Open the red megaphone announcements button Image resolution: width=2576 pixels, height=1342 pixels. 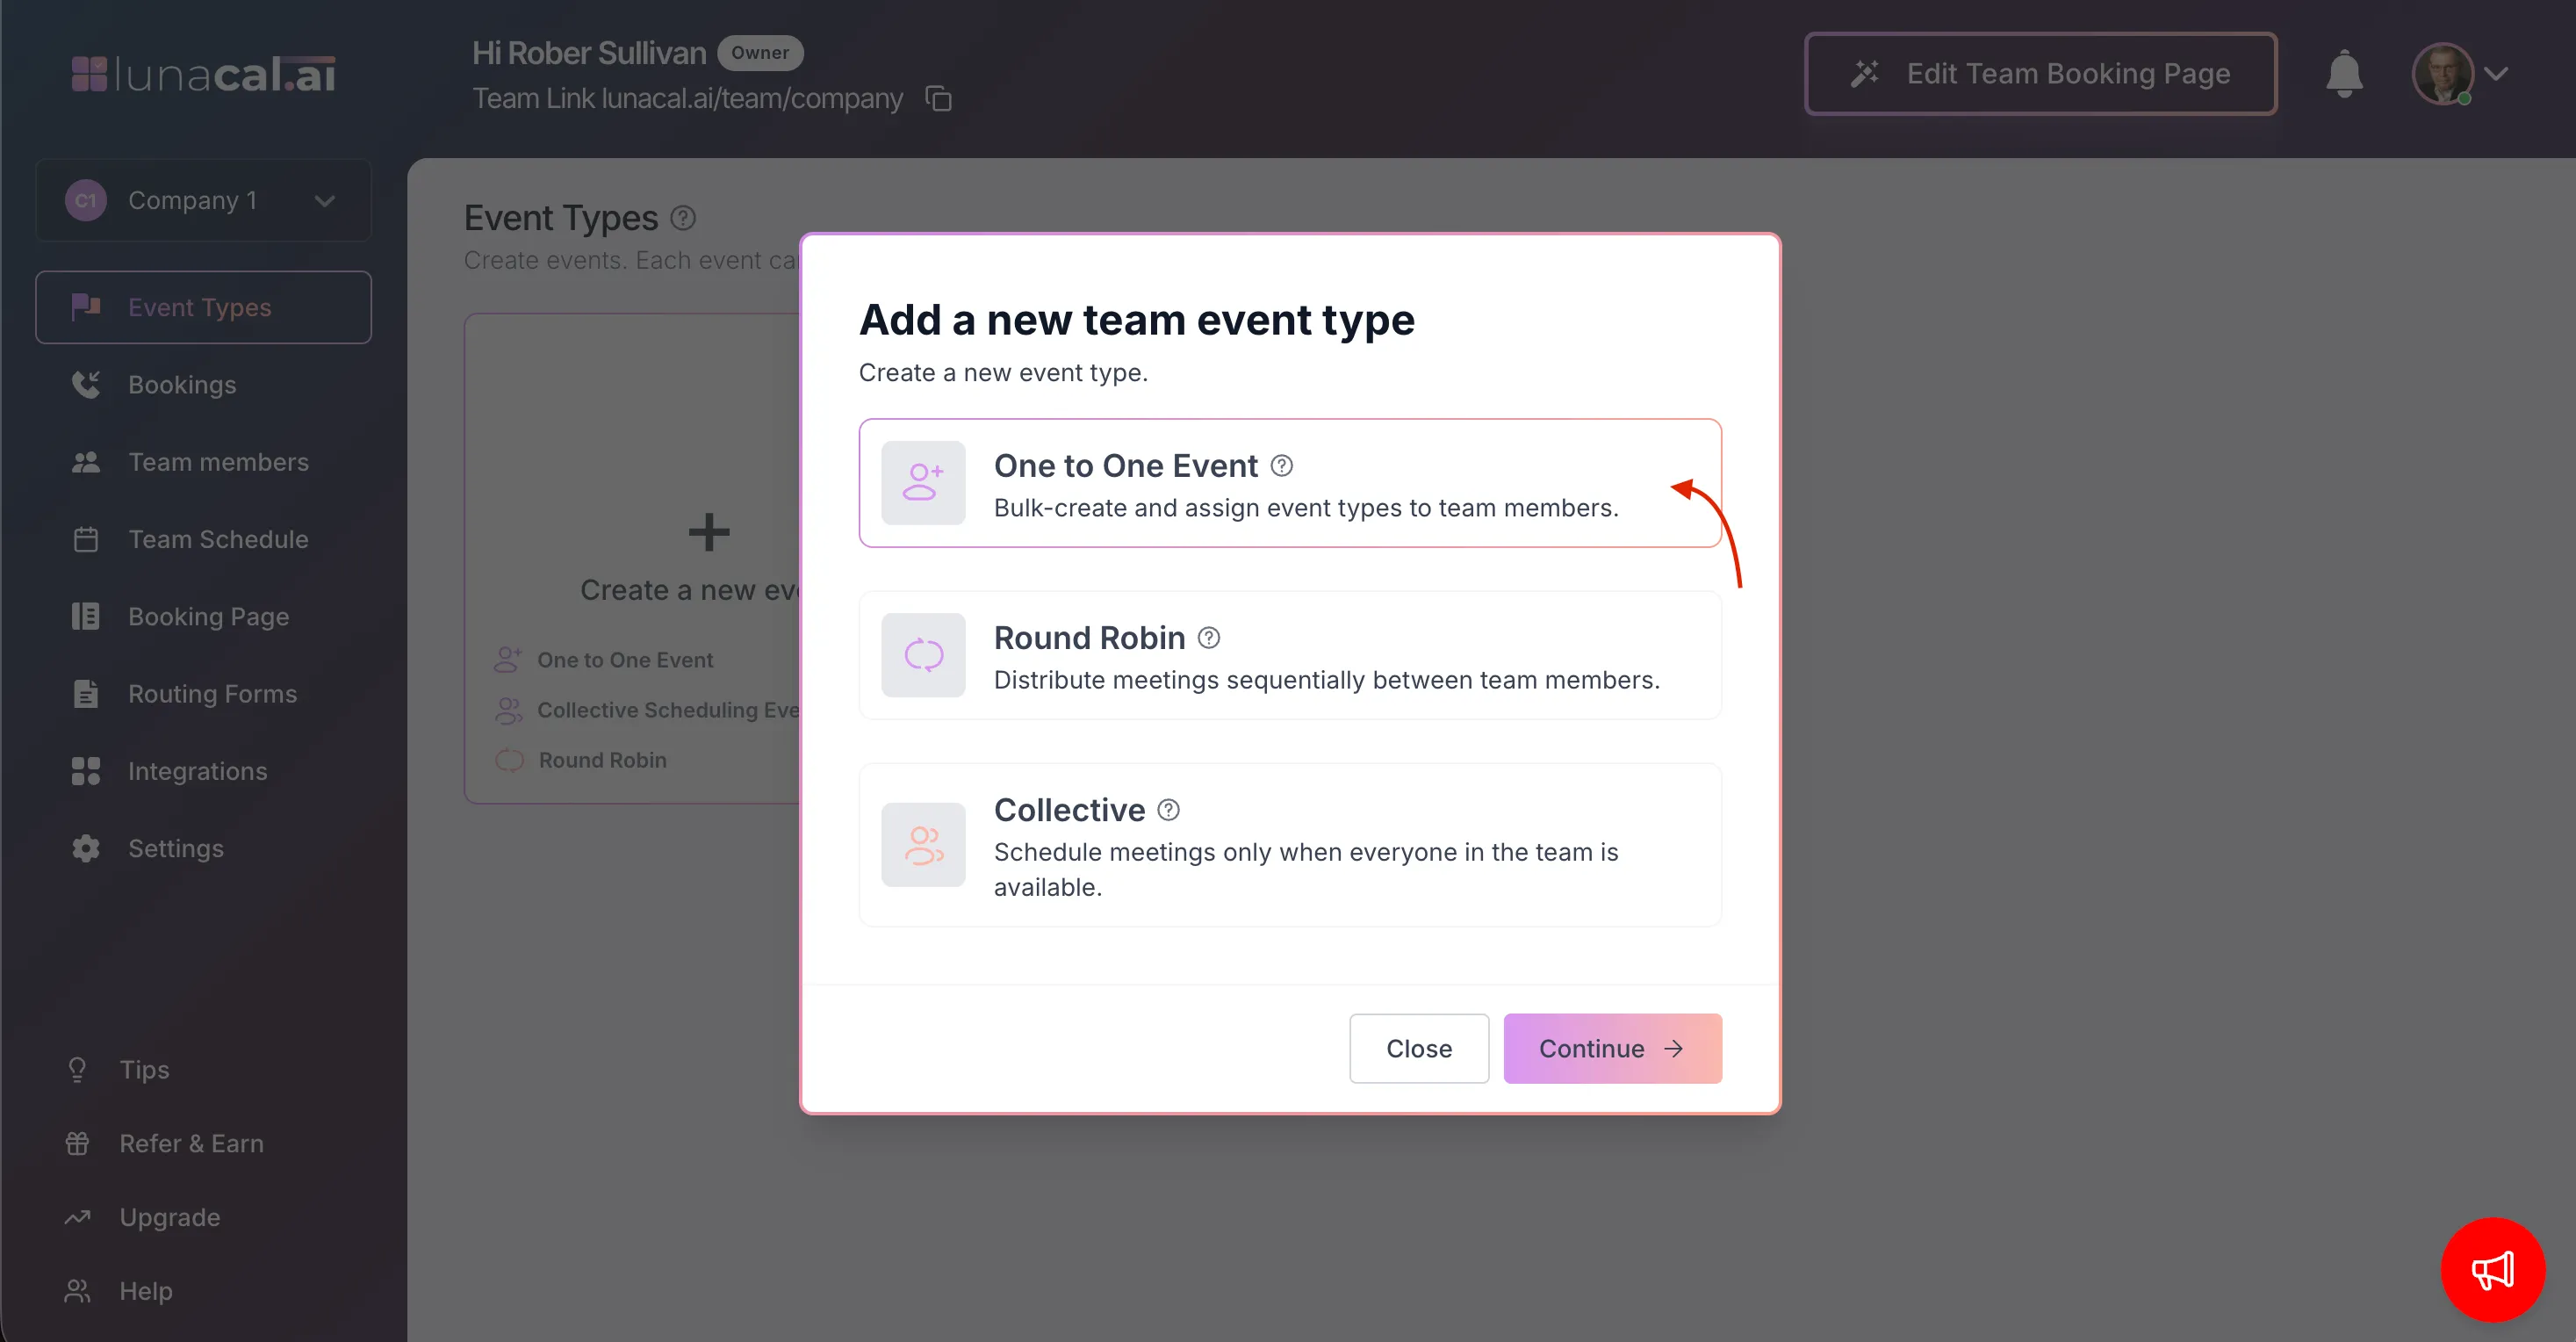[2493, 1270]
